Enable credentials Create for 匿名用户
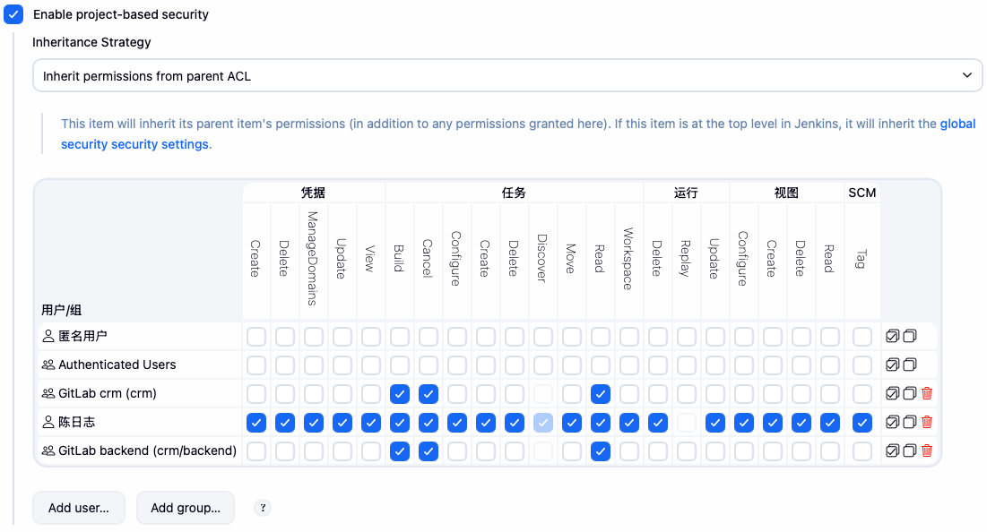Viewport: 987px width, 532px height. point(256,337)
